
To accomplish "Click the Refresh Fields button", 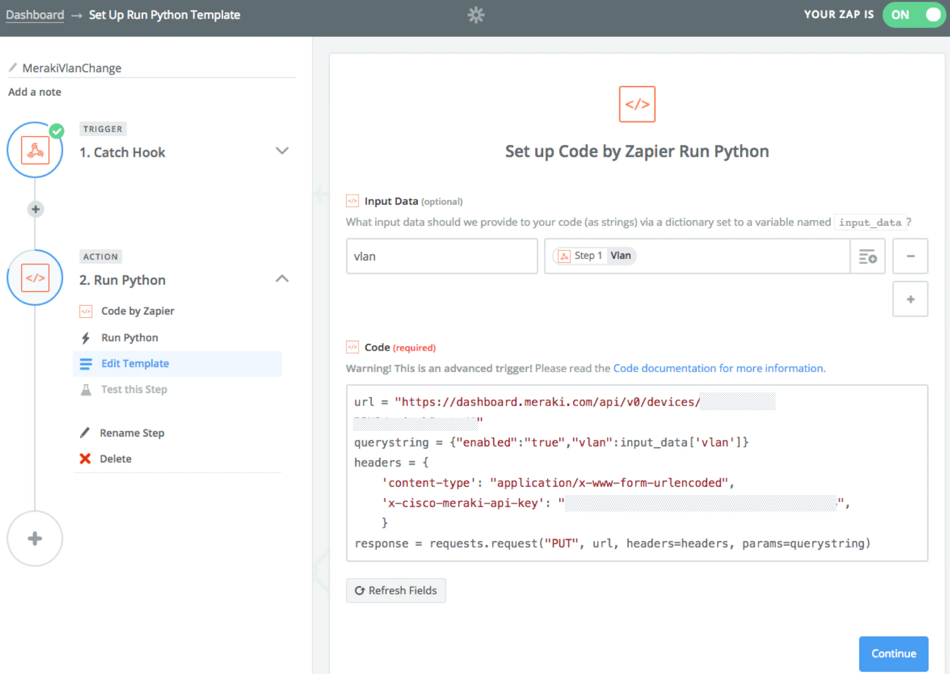I will (396, 590).
